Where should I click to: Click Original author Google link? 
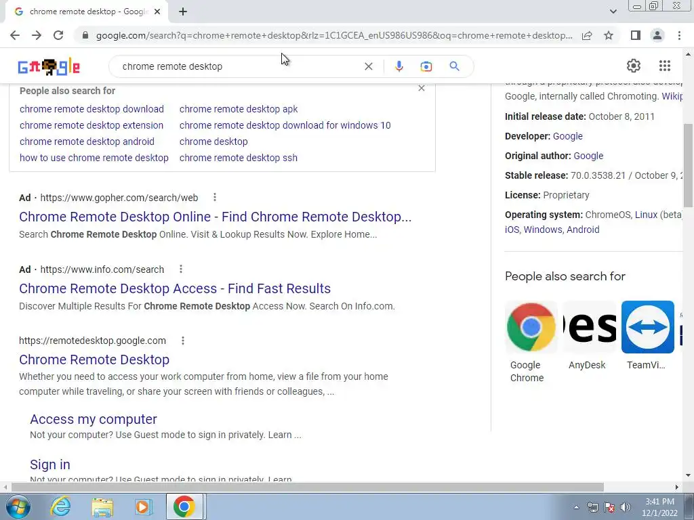[x=588, y=156]
